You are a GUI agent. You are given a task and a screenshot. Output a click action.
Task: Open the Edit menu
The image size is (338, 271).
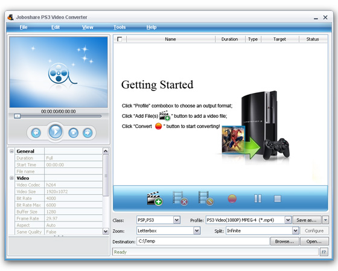pos(56,27)
